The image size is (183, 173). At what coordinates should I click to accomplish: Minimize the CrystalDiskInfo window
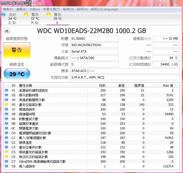[x=159, y=2]
